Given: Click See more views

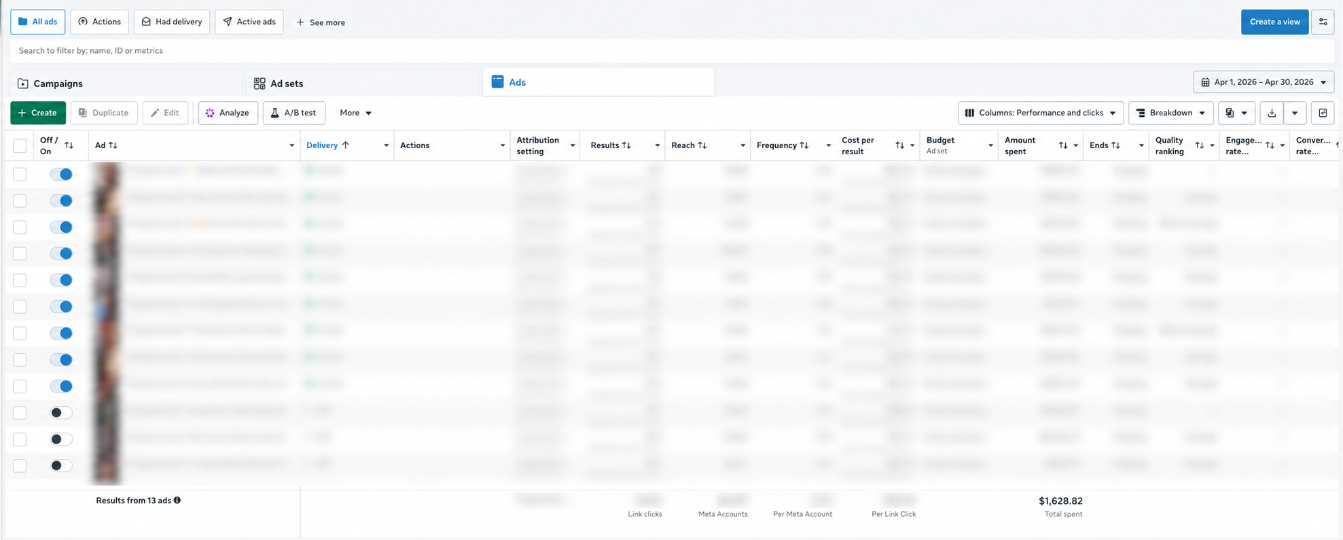Looking at the screenshot, I should [x=321, y=22].
